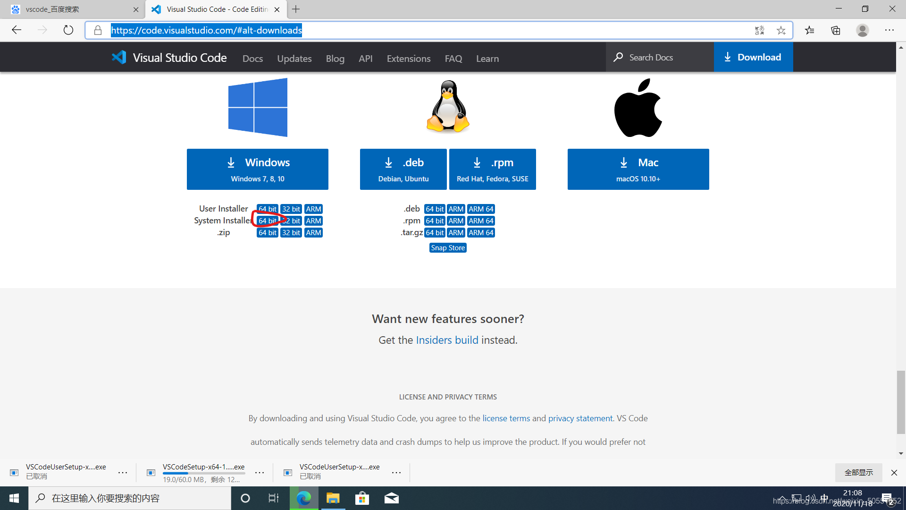Click the user profile avatar icon

[x=863, y=30]
